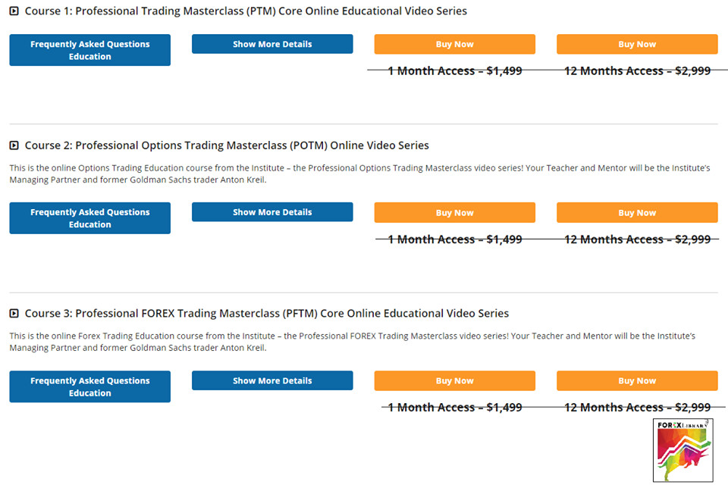Viewport: 728px width, 491px height.
Task: Buy Now Course 3 with 1 Month Access
Action: (454, 380)
